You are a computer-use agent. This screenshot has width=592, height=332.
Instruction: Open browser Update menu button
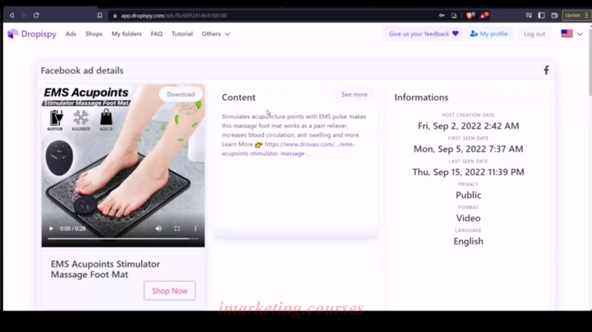577,15
